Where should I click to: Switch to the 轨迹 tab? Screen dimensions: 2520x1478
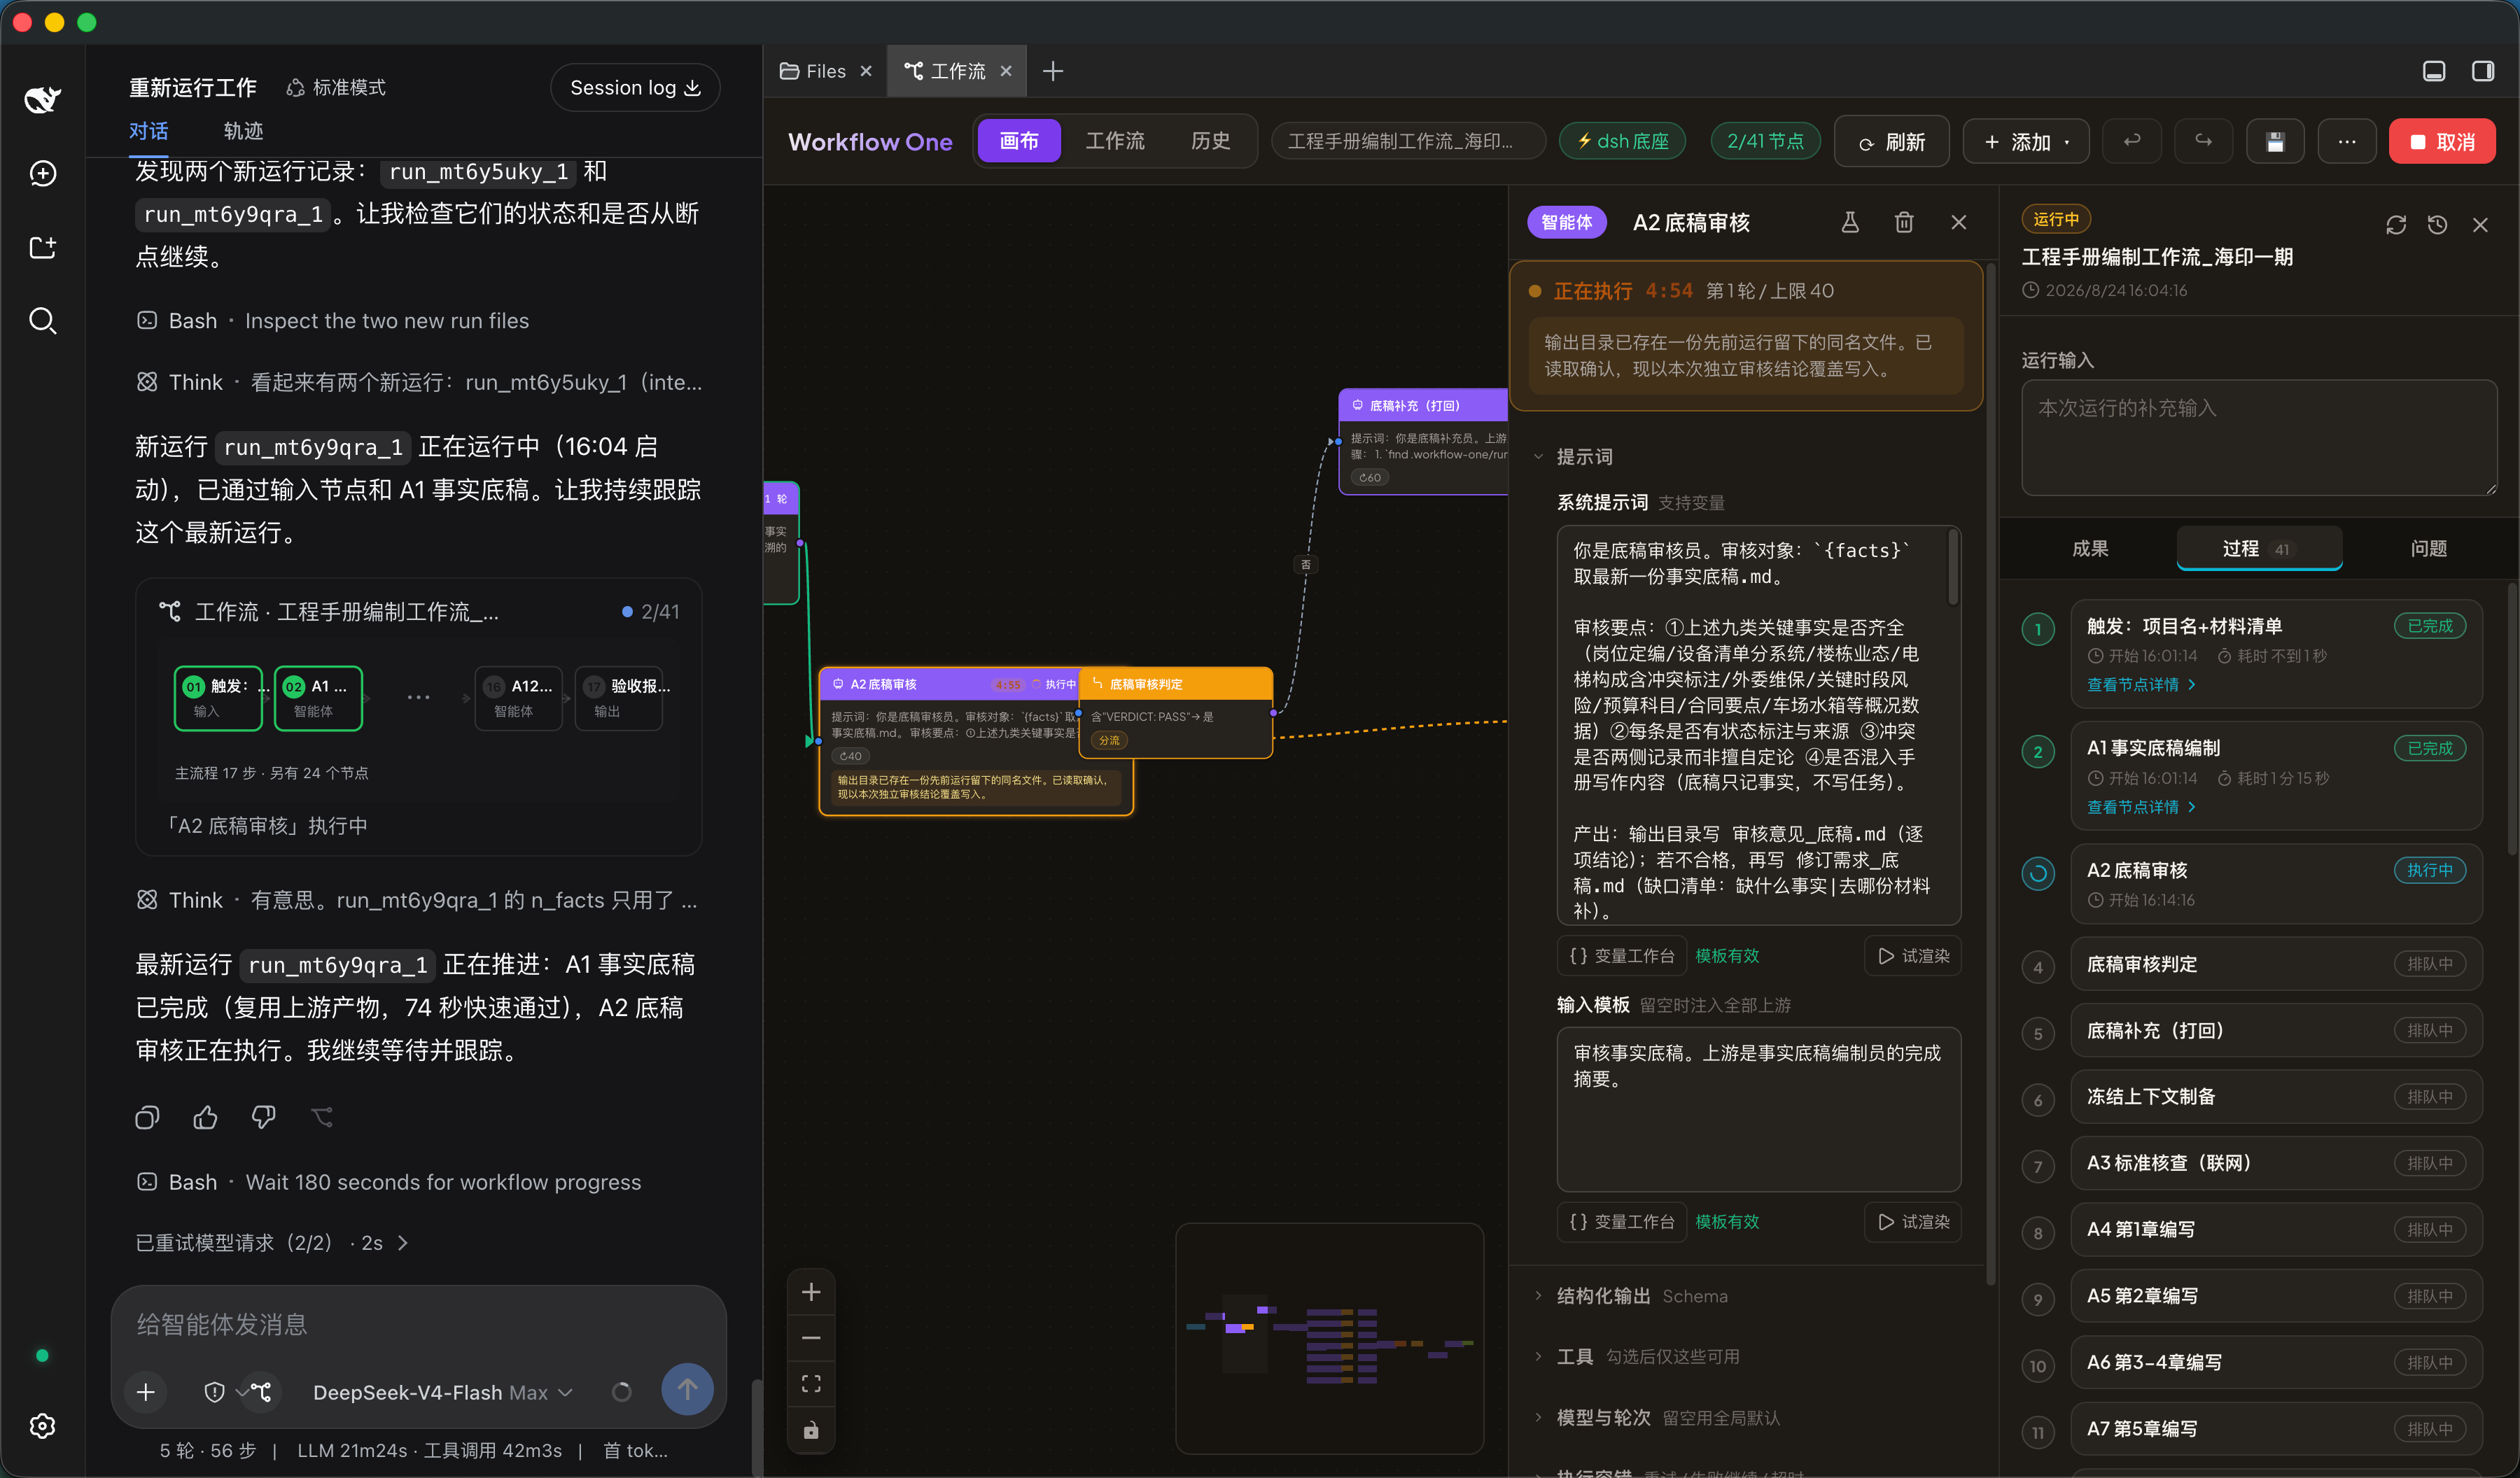(x=243, y=131)
